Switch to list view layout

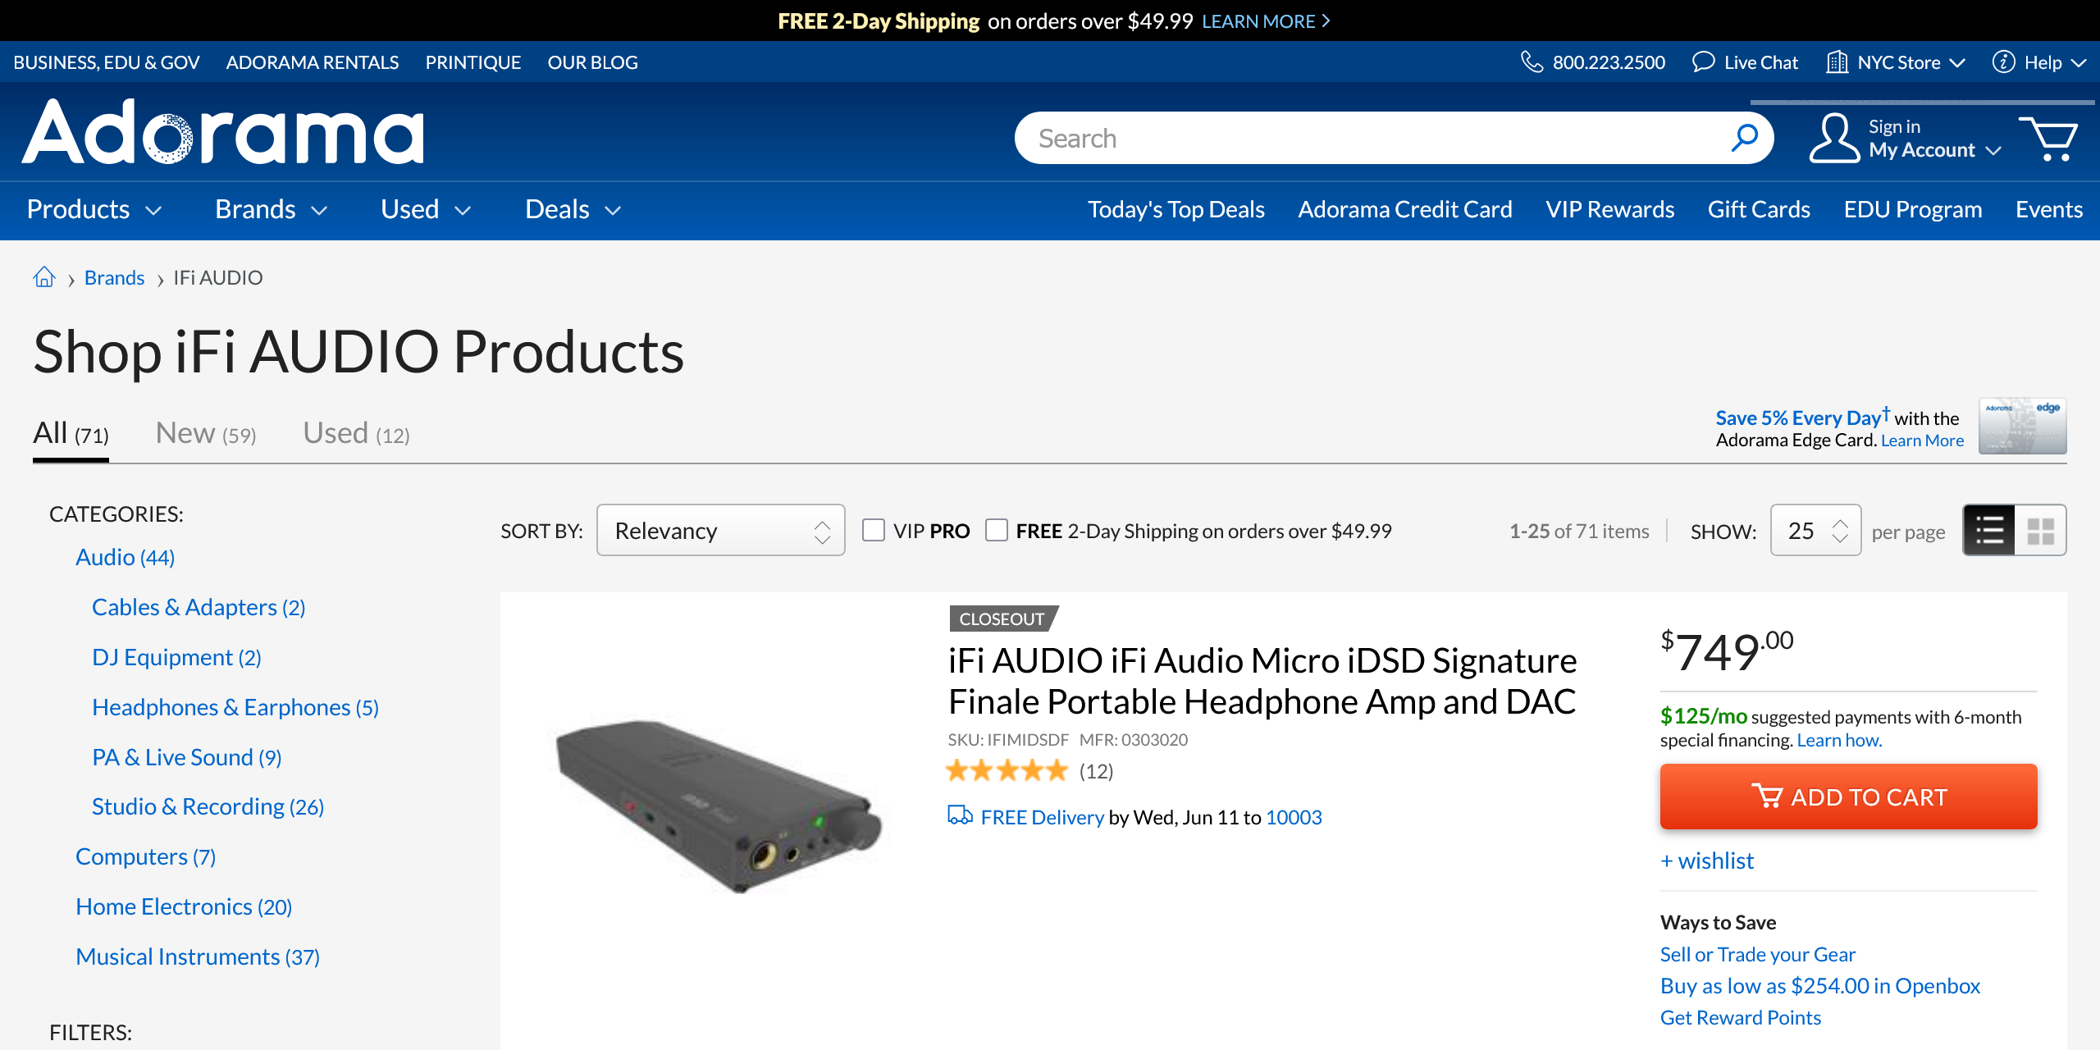point(1989,530)
